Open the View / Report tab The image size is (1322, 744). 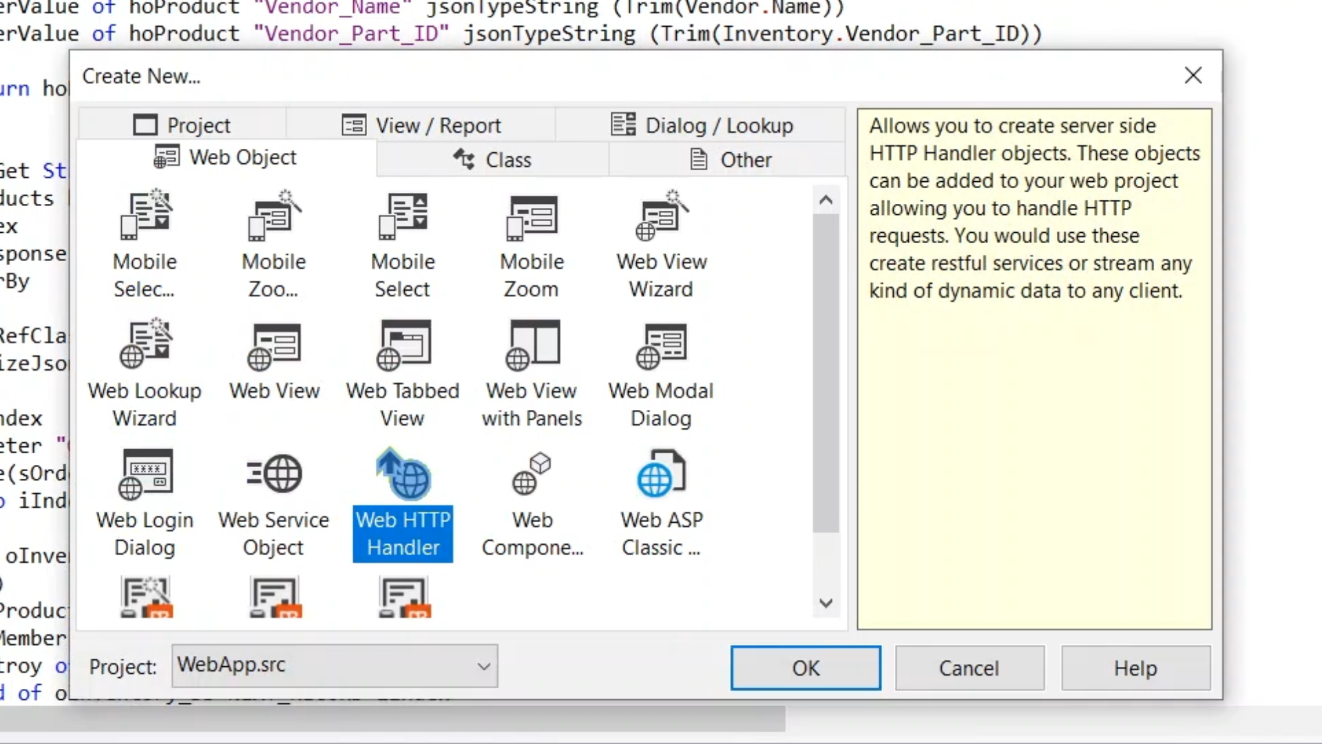pos(421,125)
